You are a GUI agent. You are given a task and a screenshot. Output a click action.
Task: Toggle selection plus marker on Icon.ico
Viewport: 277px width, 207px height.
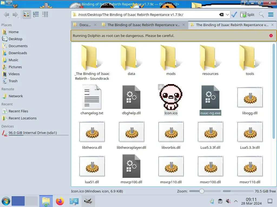[x=161, y=87]
